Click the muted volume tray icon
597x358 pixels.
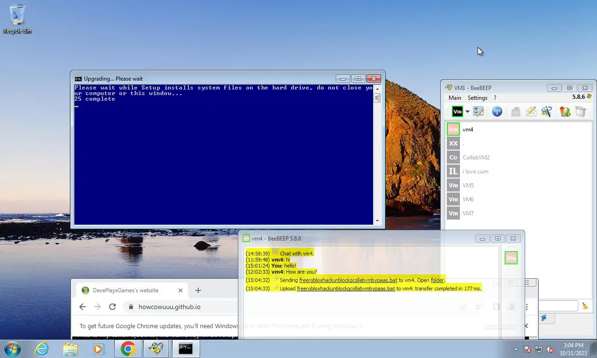[550, 349]
